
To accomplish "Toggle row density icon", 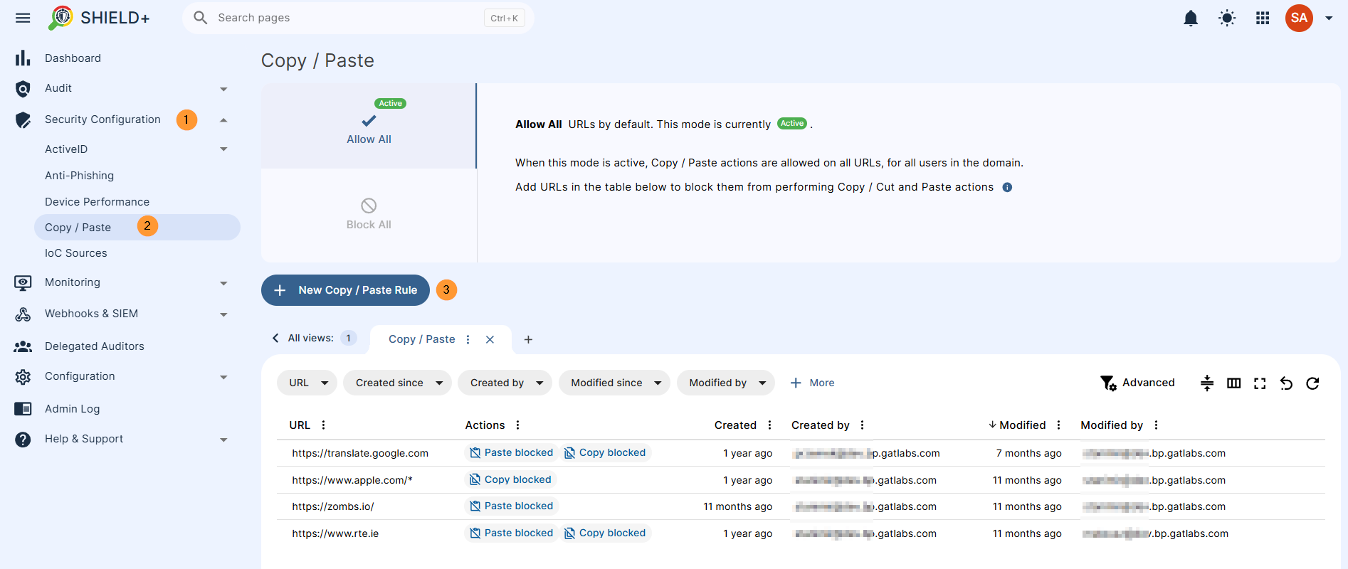I will (x=1207, y=383).
